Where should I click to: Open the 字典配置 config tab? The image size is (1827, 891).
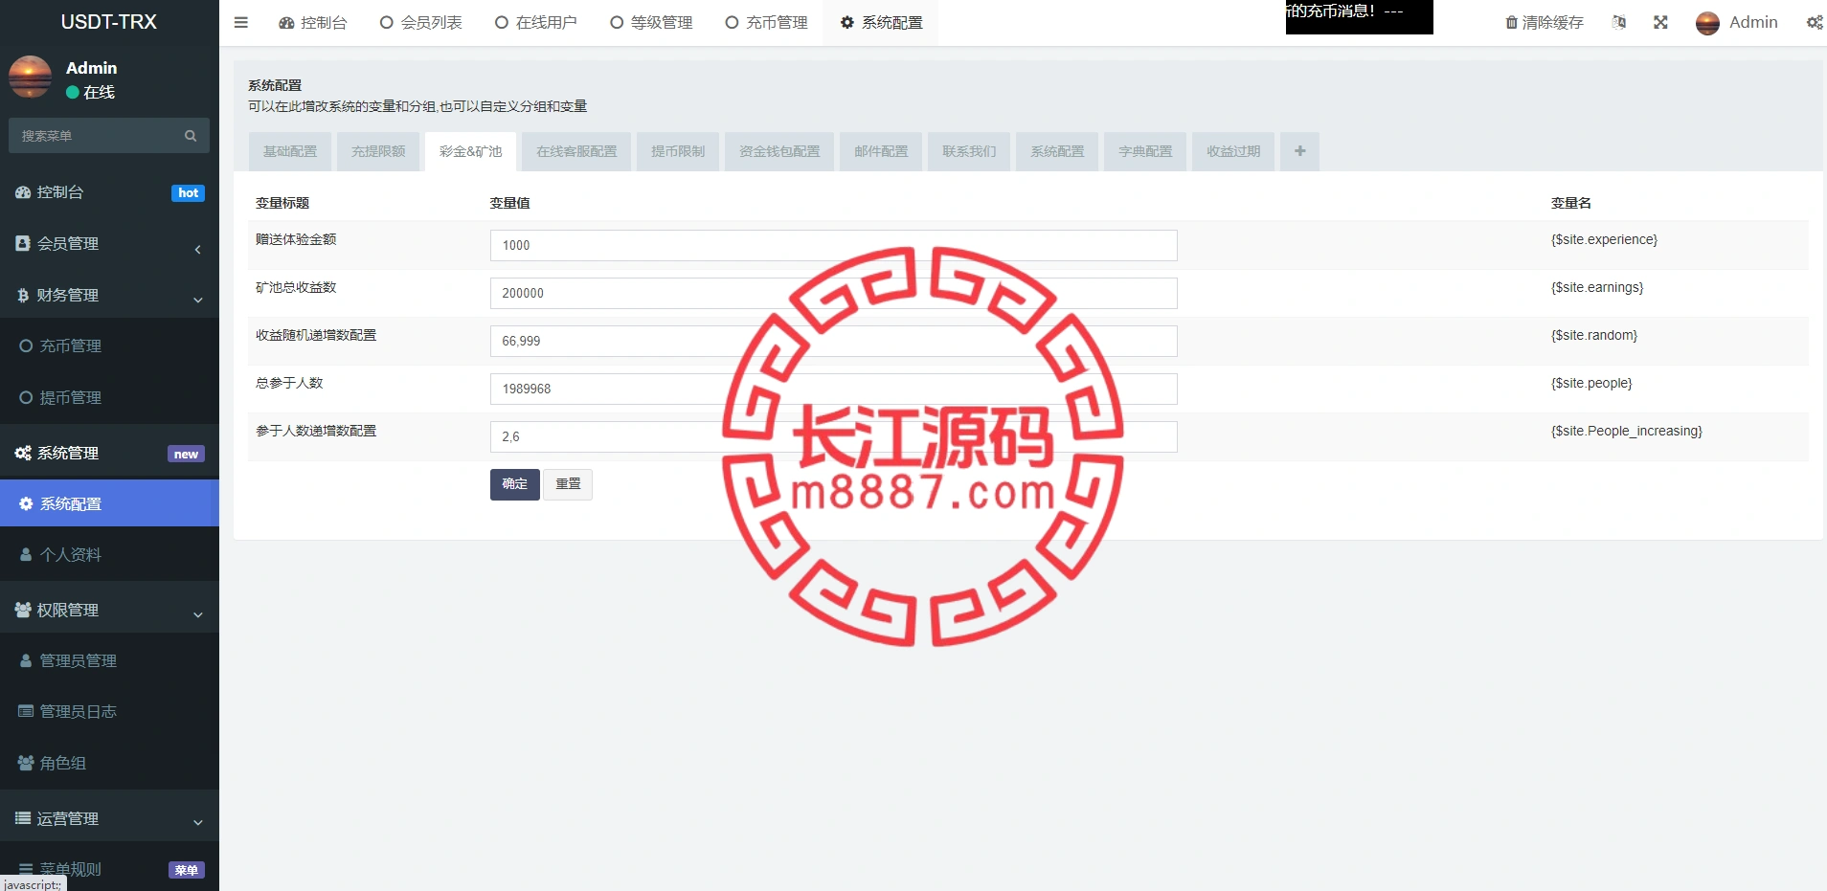(1145, 151)
